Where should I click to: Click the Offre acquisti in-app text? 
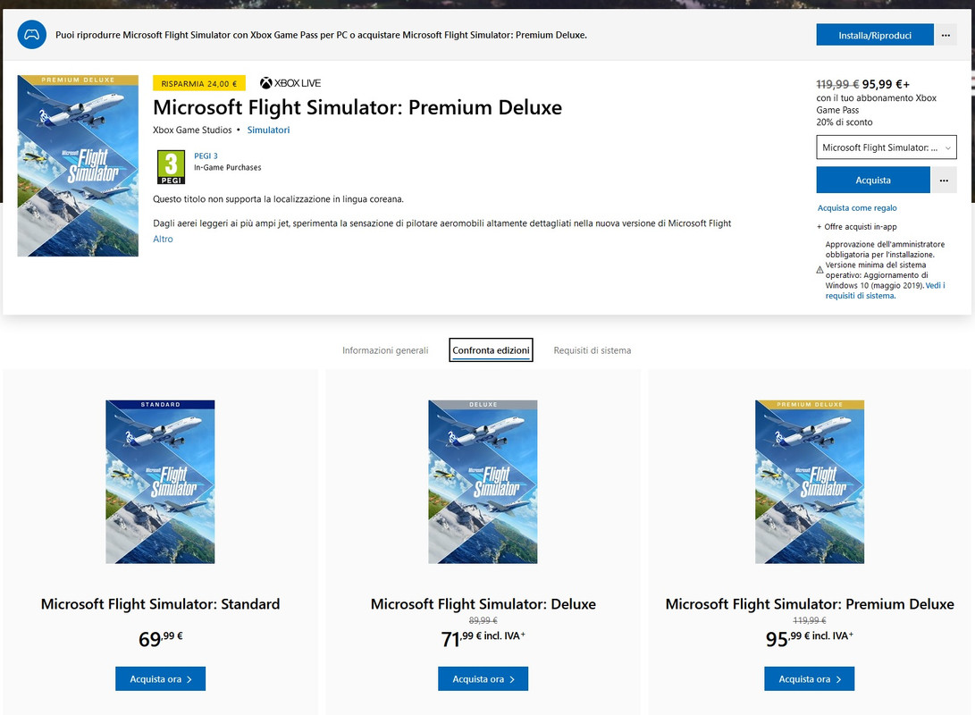[860, 227]
